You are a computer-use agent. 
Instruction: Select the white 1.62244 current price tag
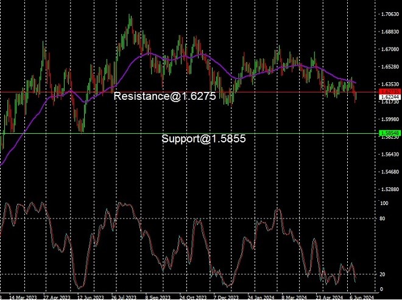[390, 97]
